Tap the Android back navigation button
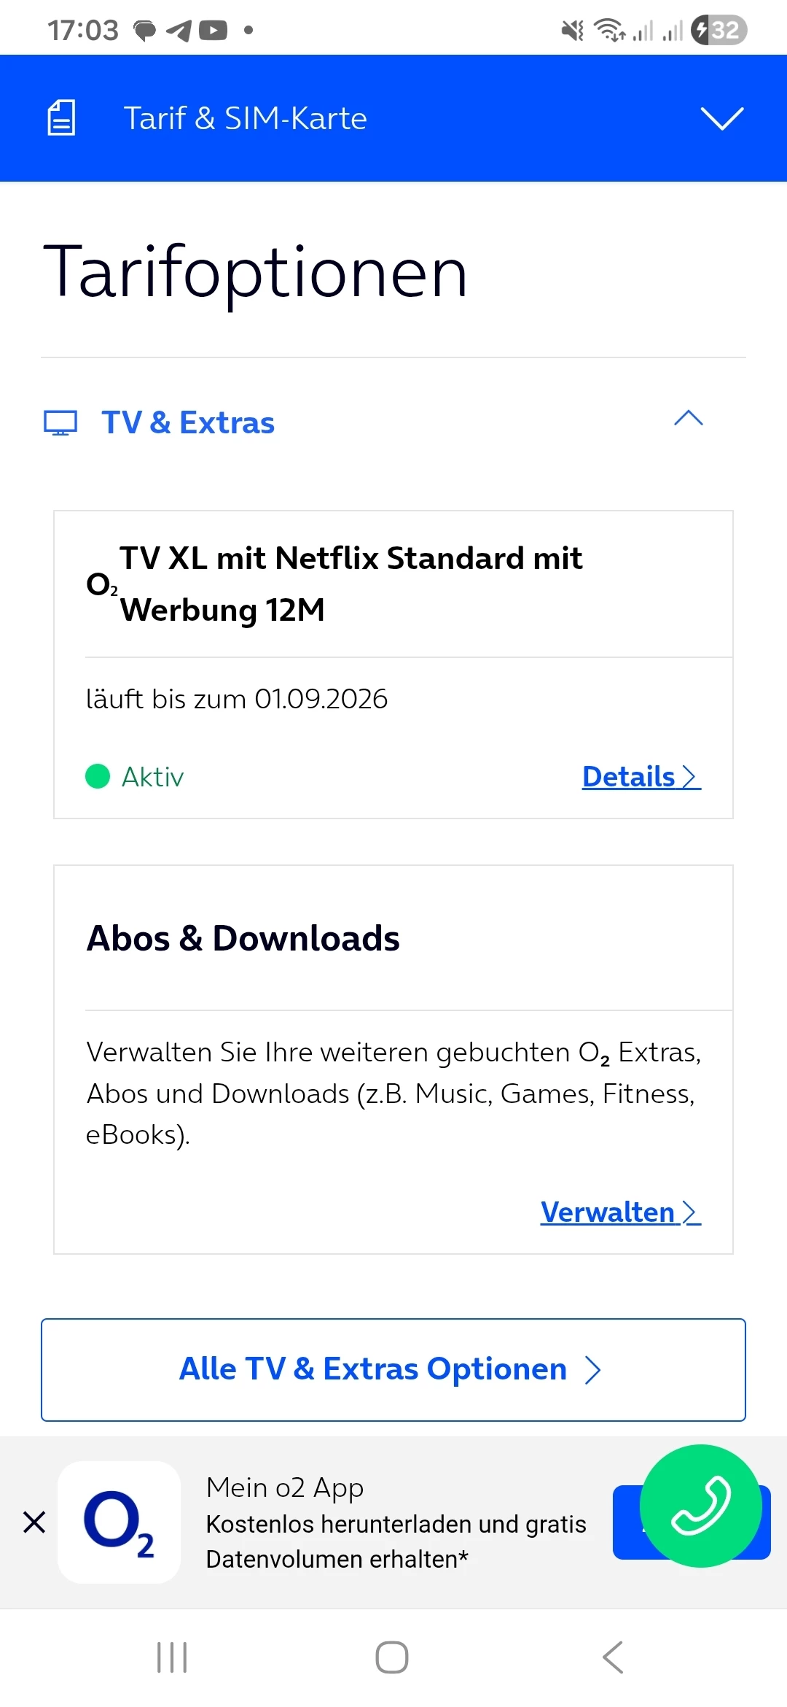 (613, 1657)
